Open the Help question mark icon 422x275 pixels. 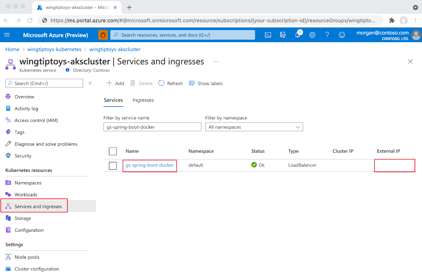click(327, 35)
